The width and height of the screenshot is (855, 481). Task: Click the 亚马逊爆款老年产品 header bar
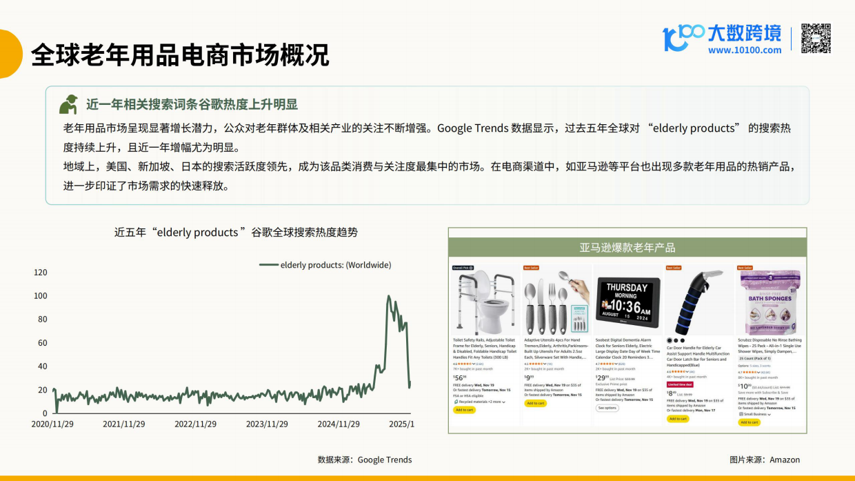point(627,250)
